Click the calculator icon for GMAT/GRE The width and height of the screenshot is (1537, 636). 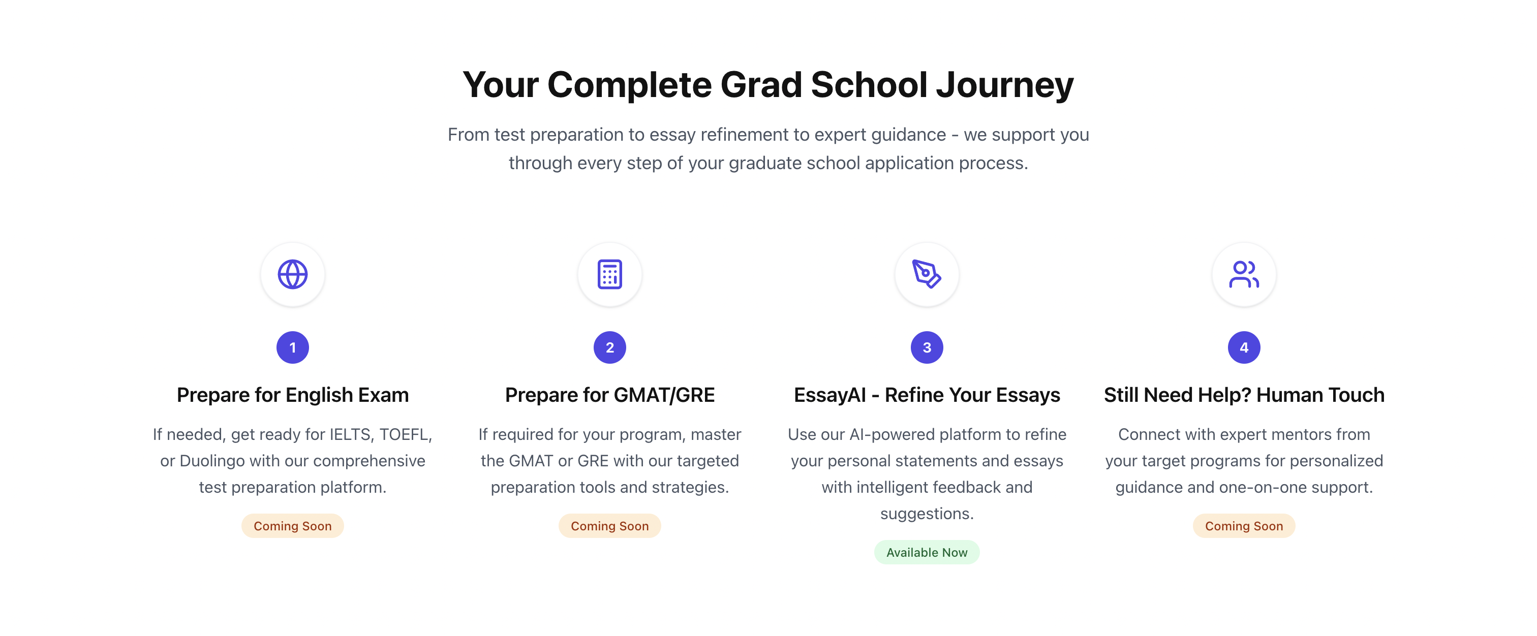click(x=610, y=274)
